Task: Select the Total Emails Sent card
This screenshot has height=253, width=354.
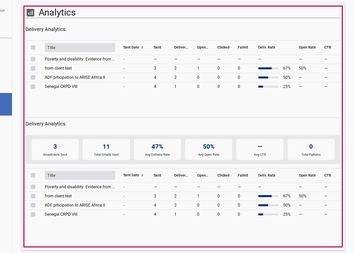Action: 106,149
